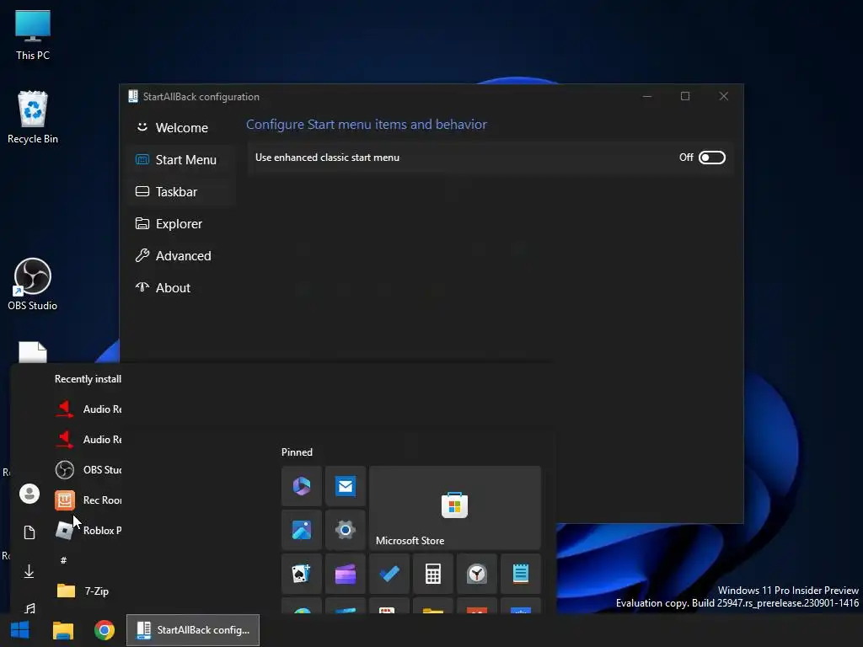
Task: Maximize the StartAllBack configuration window
Action: tap(685, 96)
